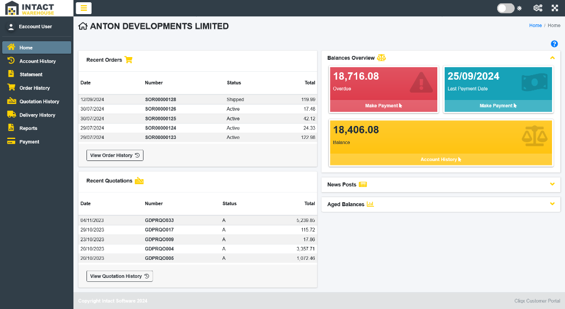Open Account History in the sidebar
565x309 pixels.
tap(37, 61)
